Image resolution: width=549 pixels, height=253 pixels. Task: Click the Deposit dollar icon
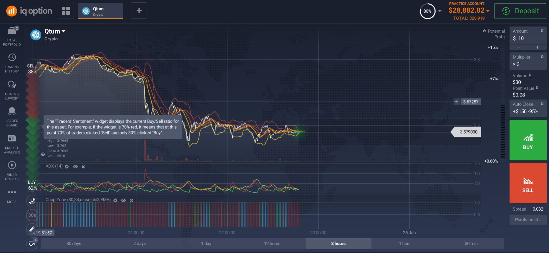[506, 11]
